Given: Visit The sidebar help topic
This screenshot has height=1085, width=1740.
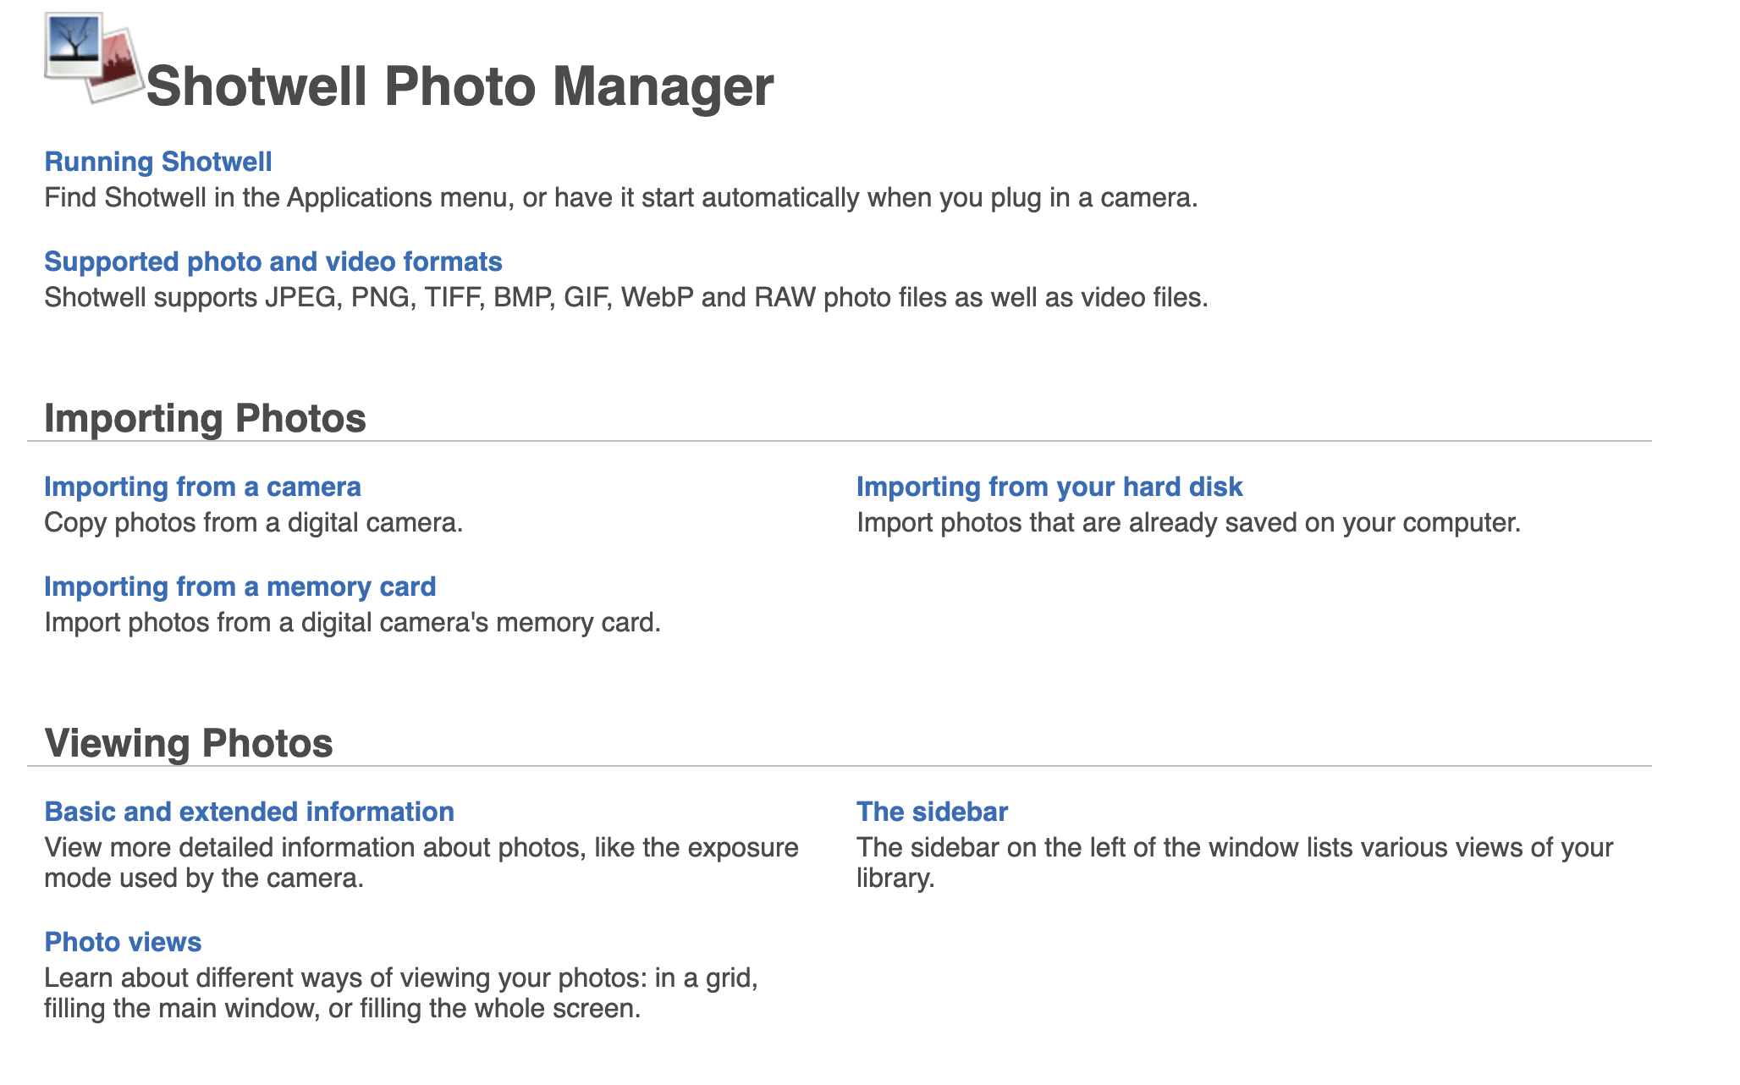Looking at the screenshot, I should point(932,812).
